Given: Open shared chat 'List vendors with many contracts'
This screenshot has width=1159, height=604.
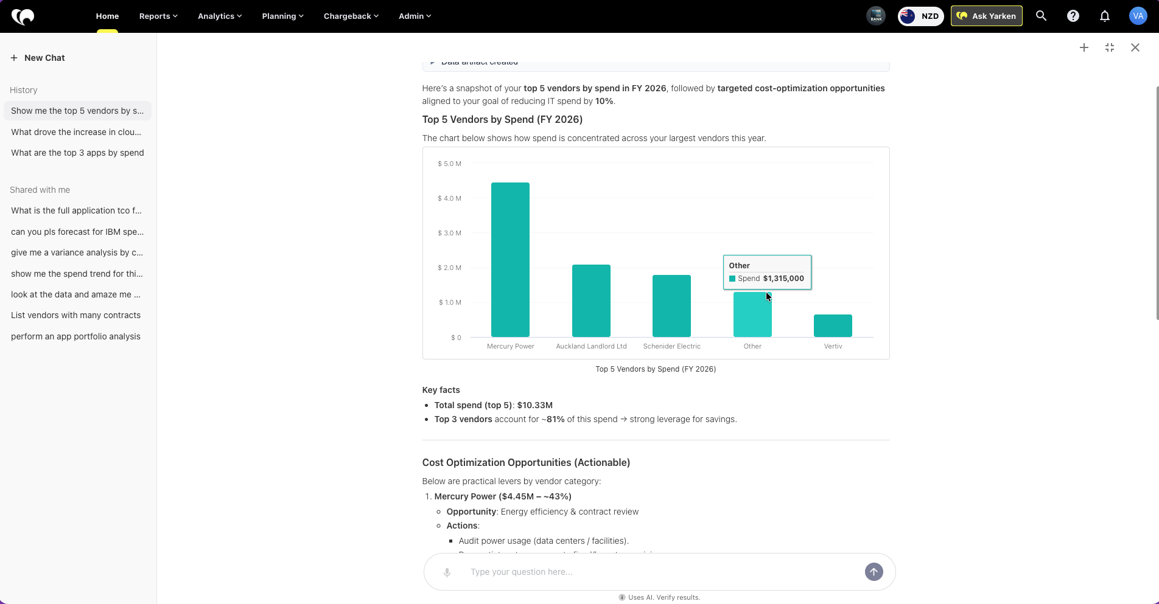Looking at the screenshot, I should point(77,315).
